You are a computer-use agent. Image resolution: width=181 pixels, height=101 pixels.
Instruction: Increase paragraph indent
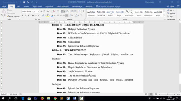pyautogui.click(x=75, y=11)
